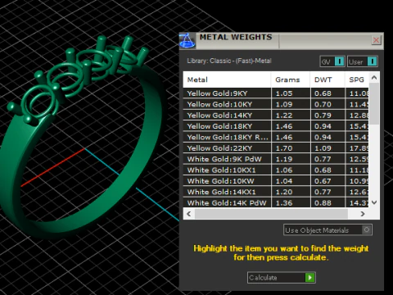Select White Gold:14K PdW row
This screenshot has width=393, height=295.
[x=276, y=202]
